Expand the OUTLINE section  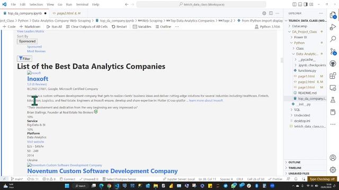[x=295, y=162]
